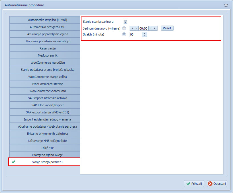
Task: Close the Automatizirane procedure dialog window
Action: [x=226, y=5]
